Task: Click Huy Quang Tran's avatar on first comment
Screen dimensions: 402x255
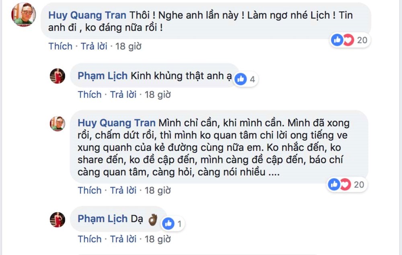Action: point(24,14)
